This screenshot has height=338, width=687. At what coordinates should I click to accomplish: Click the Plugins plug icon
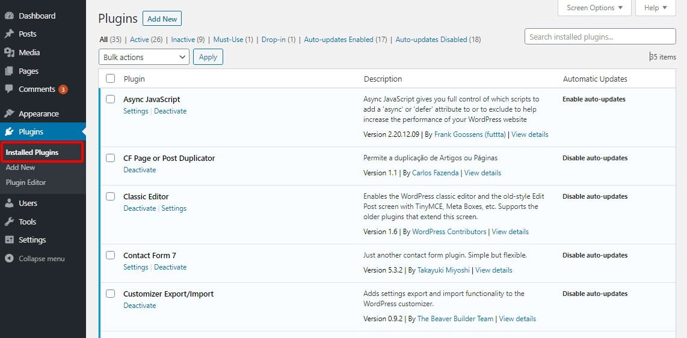[x=9, y=132]
